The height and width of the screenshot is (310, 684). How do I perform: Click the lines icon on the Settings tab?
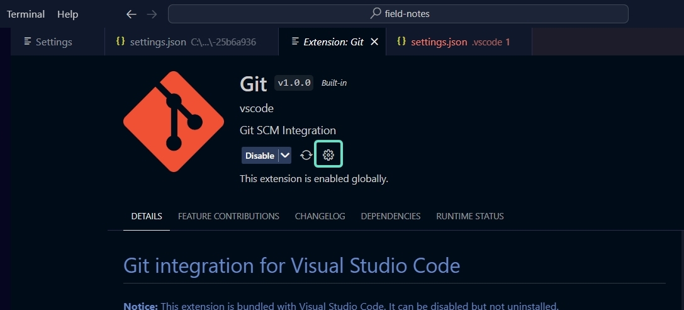[28, 42]
